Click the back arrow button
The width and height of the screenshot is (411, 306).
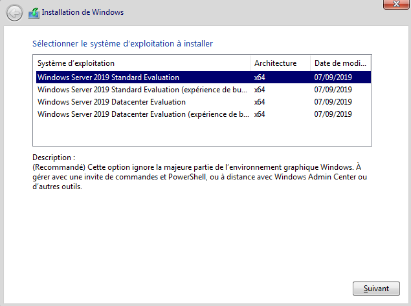pyautogui.click(x=14, y=12)
